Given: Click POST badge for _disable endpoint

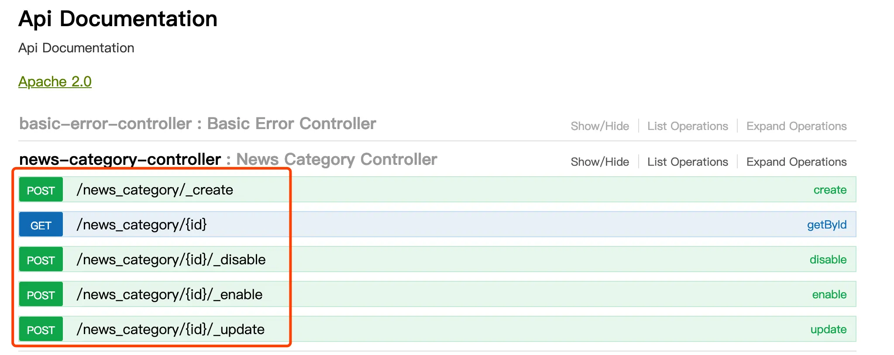Looking at the screenshot, I should tap(41, 259).
